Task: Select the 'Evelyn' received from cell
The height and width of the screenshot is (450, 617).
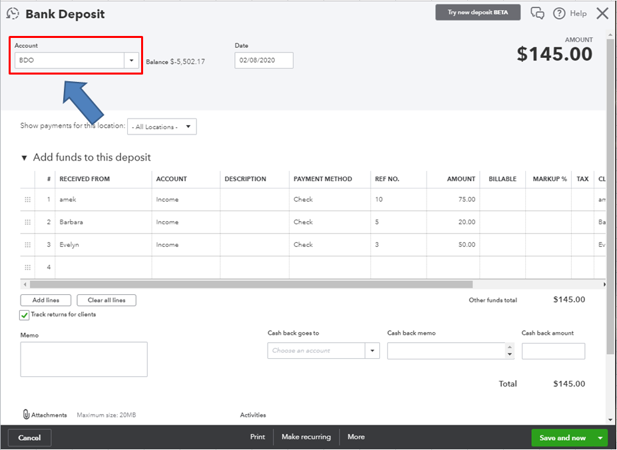Action: point(103,244)
